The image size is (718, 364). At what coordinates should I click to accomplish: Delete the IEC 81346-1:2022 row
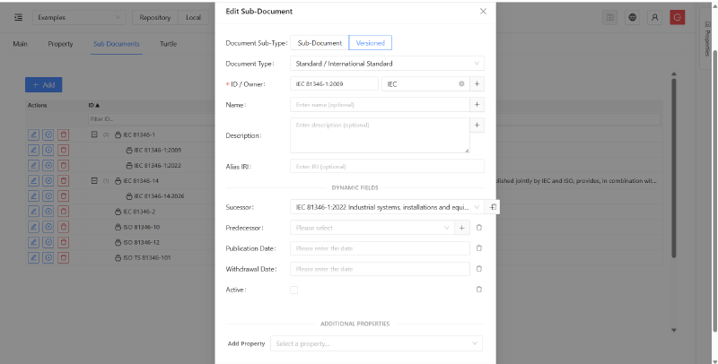(x=63, y=166)
